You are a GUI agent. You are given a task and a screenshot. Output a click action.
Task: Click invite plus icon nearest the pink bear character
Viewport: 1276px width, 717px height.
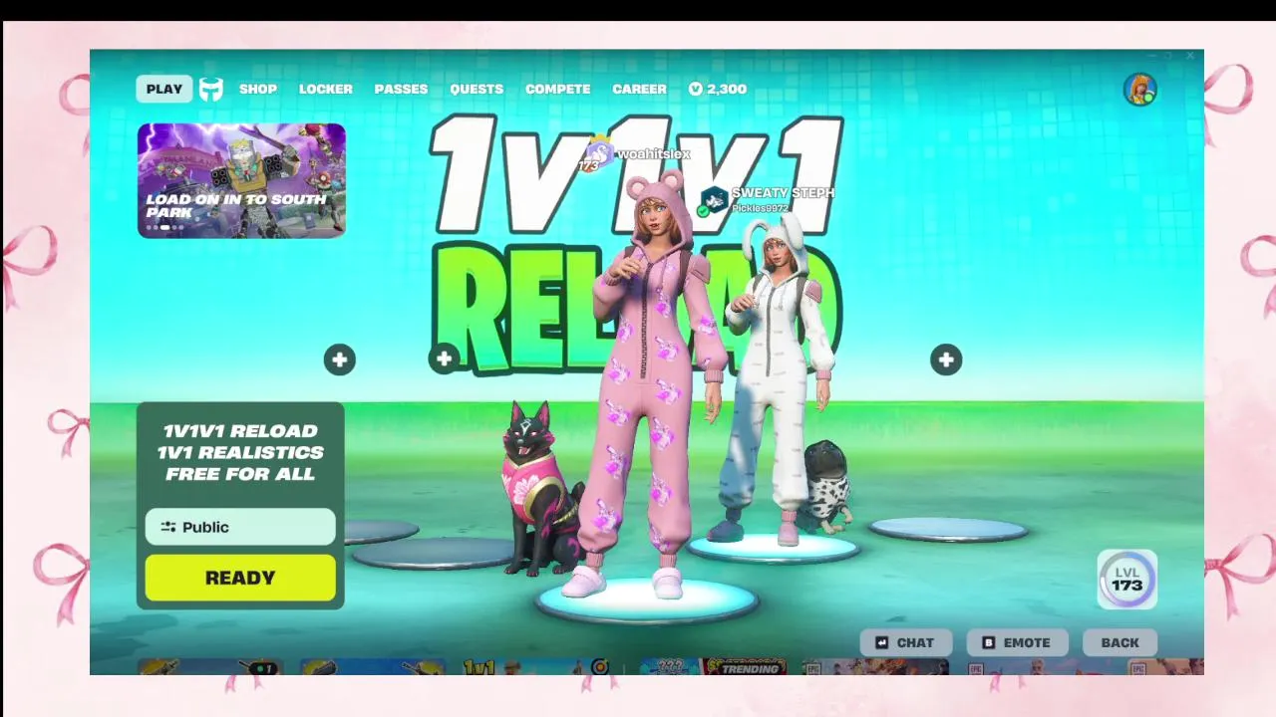pyautogui.click(x=444, y=359)
